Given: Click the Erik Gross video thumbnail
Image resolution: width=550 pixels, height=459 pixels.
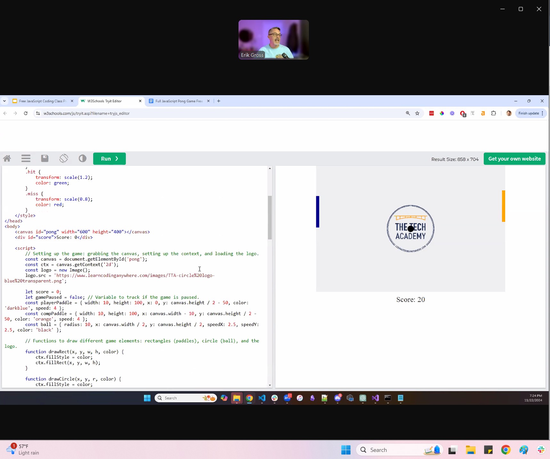Looking at the screenshot, I should click(x=274, y=40).
